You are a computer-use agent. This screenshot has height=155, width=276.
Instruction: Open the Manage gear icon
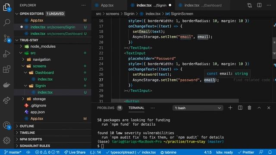pos(7,140)
